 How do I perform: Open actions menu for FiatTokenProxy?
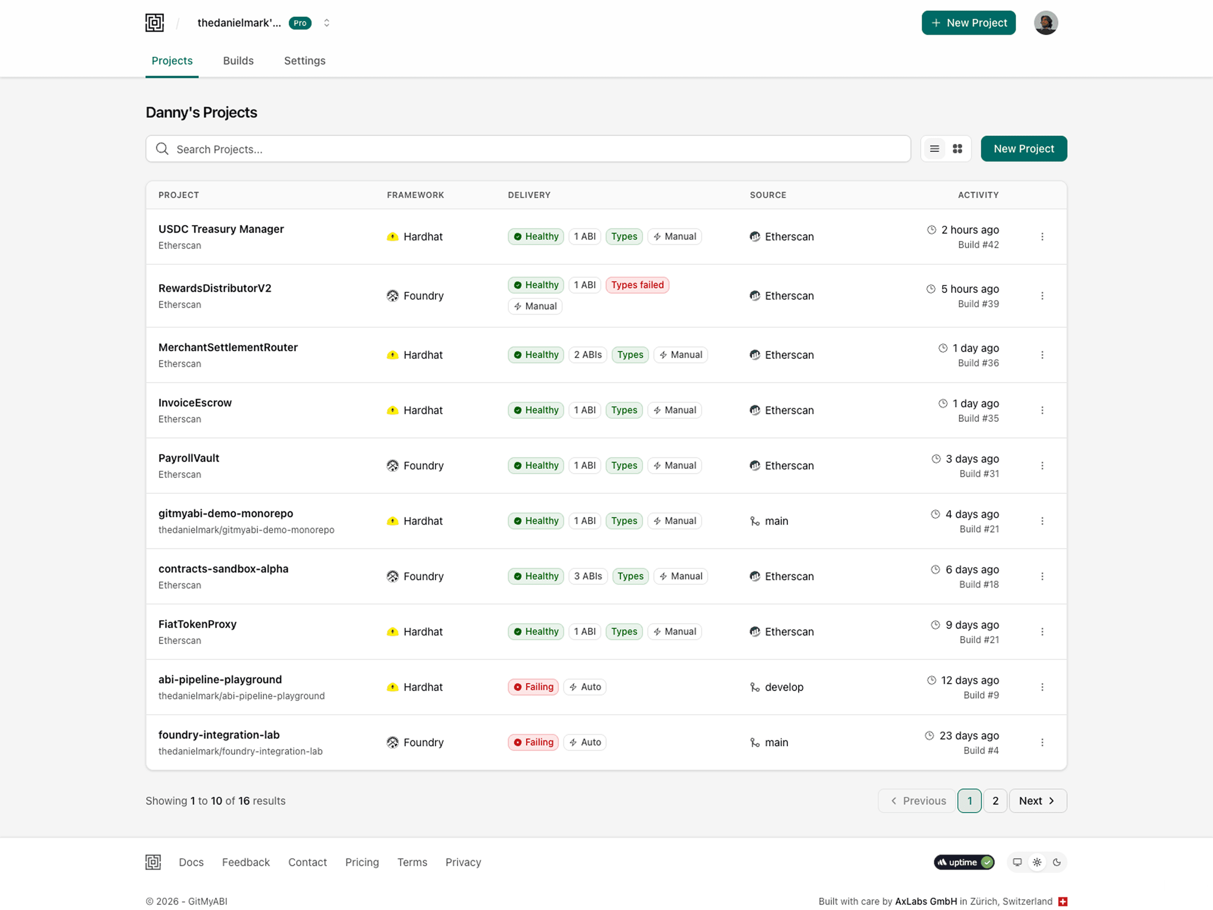point(1042,632)
